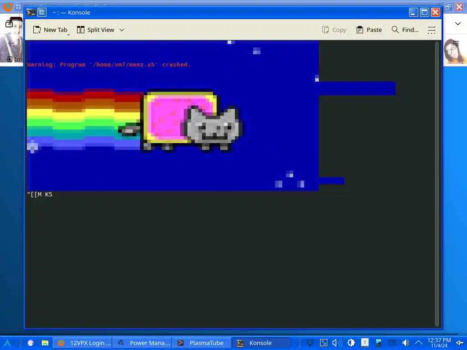Minimize the Konsole window
This screenshot has height=350, width=467.
(413, 12)
